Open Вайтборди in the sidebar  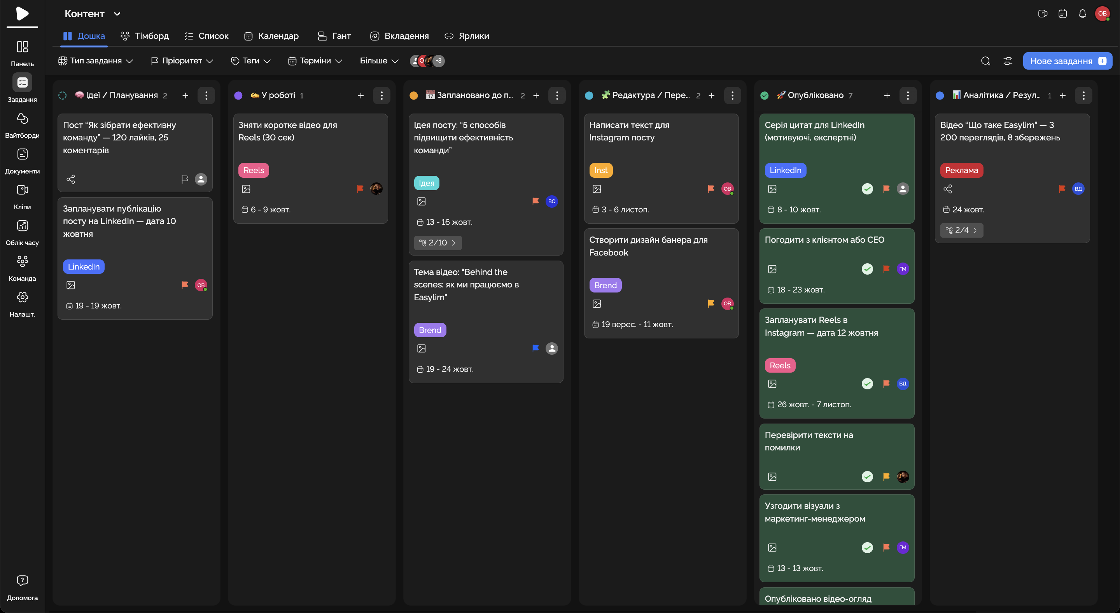(x=22, y=118)
